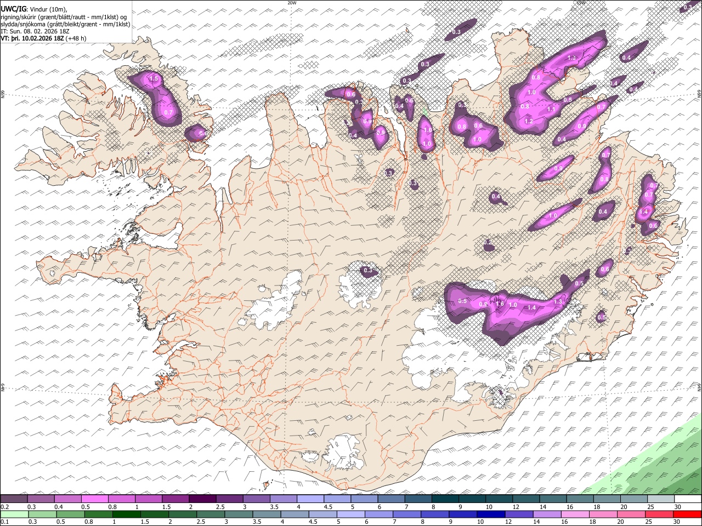Click the 1.6 snowfall value on the map
Image resolution: width=702 pixels, height=526 pixels.
(500, 304)
